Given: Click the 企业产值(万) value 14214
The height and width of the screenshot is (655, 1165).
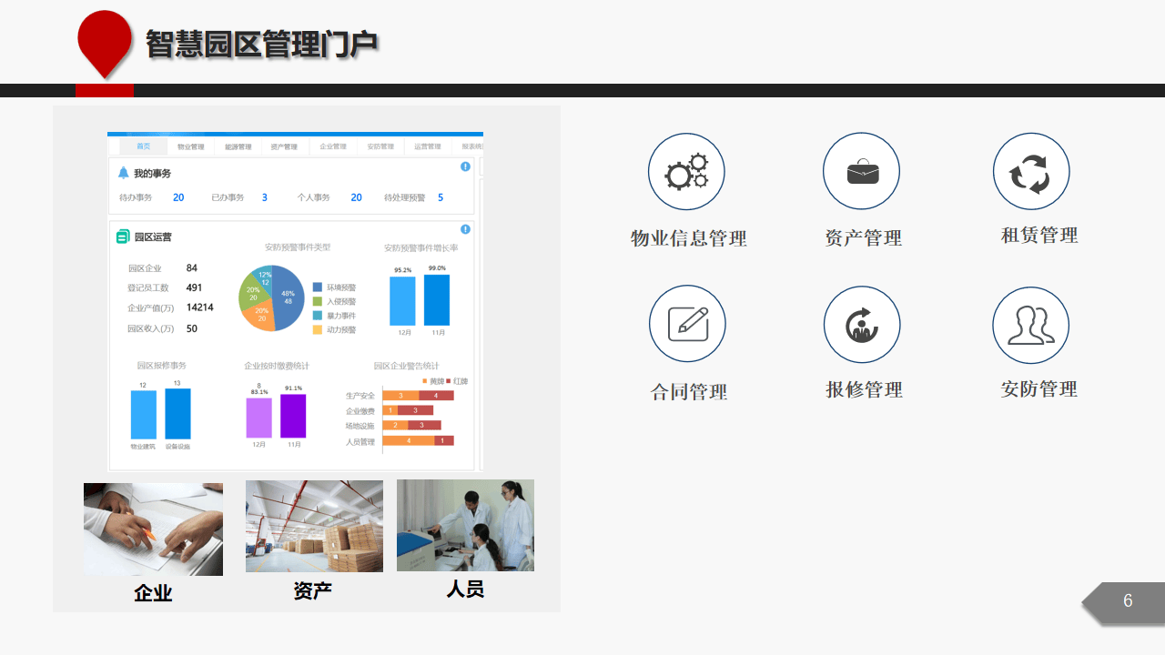Looking at the screenshot, I should pos(200,307).
